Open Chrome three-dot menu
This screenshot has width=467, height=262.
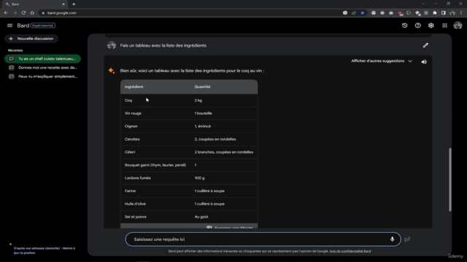tap(461, 13)
